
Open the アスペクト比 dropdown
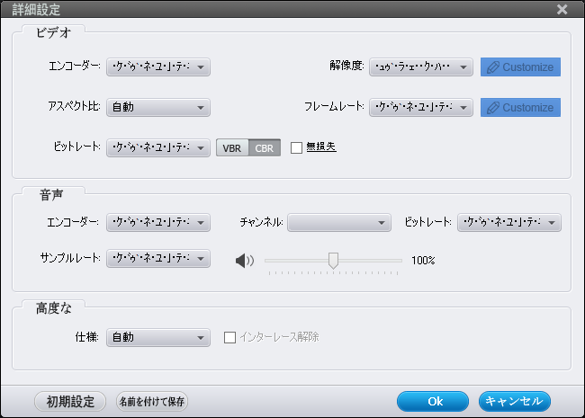click(x=157, y=108)
